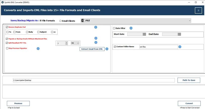Viewport: 205px width, 109px height.
Task: Click info icon for Custom Folder Name
Action: [180, 47]
